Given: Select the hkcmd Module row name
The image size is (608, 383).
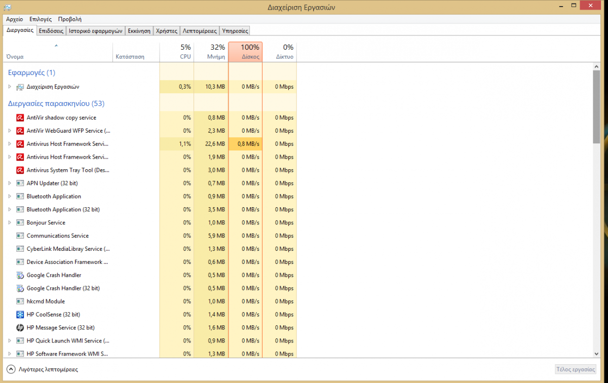Looking at the screenshot, I should [46, 301].
